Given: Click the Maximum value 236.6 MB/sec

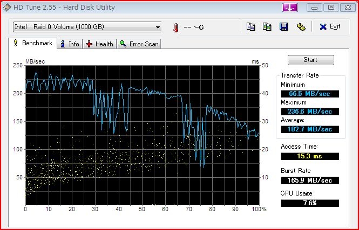Looking at the screenshot, I should pos(310,111).
